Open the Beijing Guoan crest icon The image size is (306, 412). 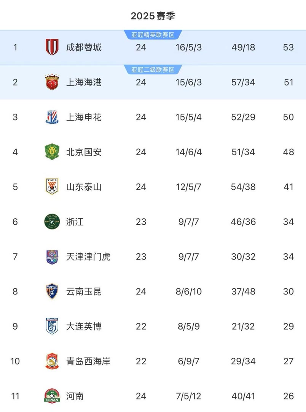tap(51, 152)
